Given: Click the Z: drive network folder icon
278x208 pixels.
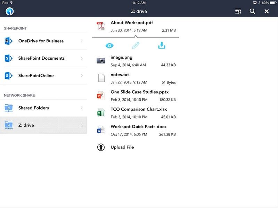Looking at the screenshot, I should click(8, 125).
